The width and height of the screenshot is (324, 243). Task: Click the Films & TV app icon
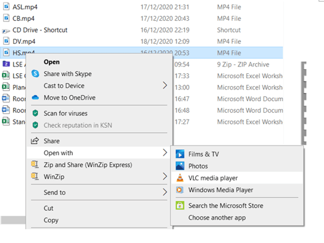[x=180, y=154]
